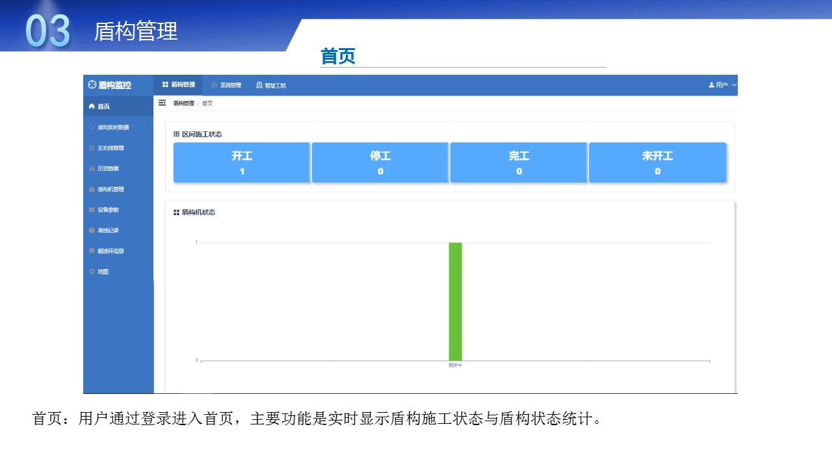Screen dimensions: 832x468
Task: Click the 首页 home icon in sidebar
Action: (92, 107)
